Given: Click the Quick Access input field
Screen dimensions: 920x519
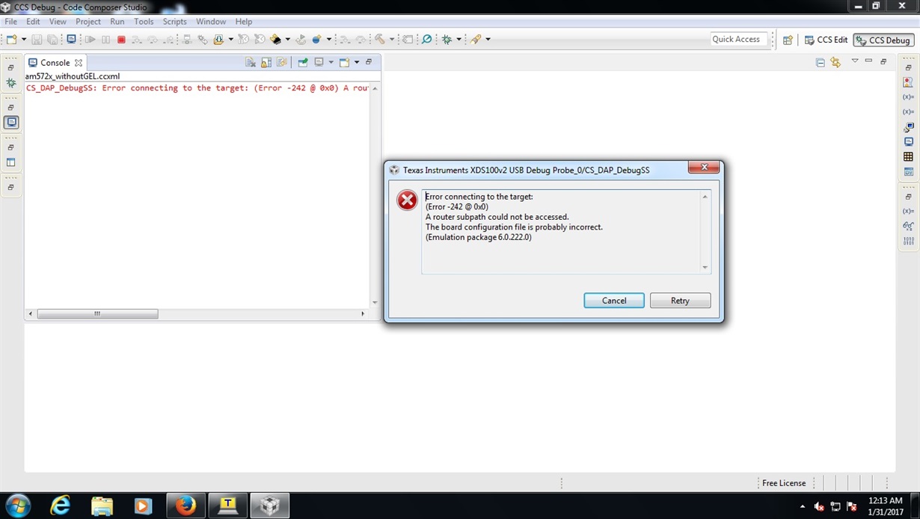Looking at the screenshot, I should click(740, 40).
